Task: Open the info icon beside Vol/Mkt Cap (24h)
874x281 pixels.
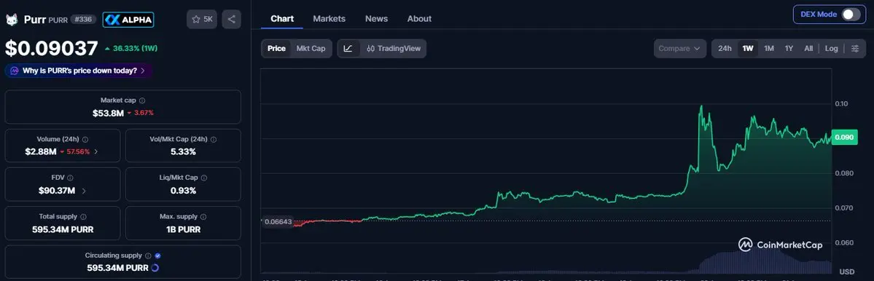Action: pyautogui.click(x=214, y=140)
